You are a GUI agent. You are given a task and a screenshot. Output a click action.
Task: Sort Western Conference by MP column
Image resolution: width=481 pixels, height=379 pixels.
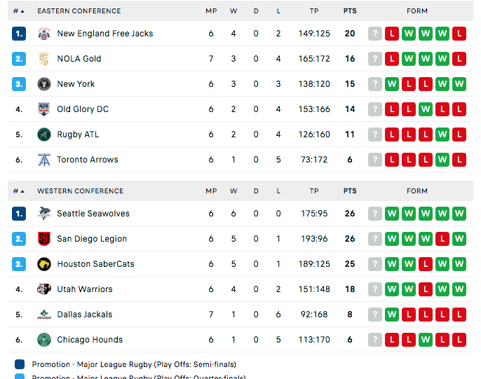211,191
